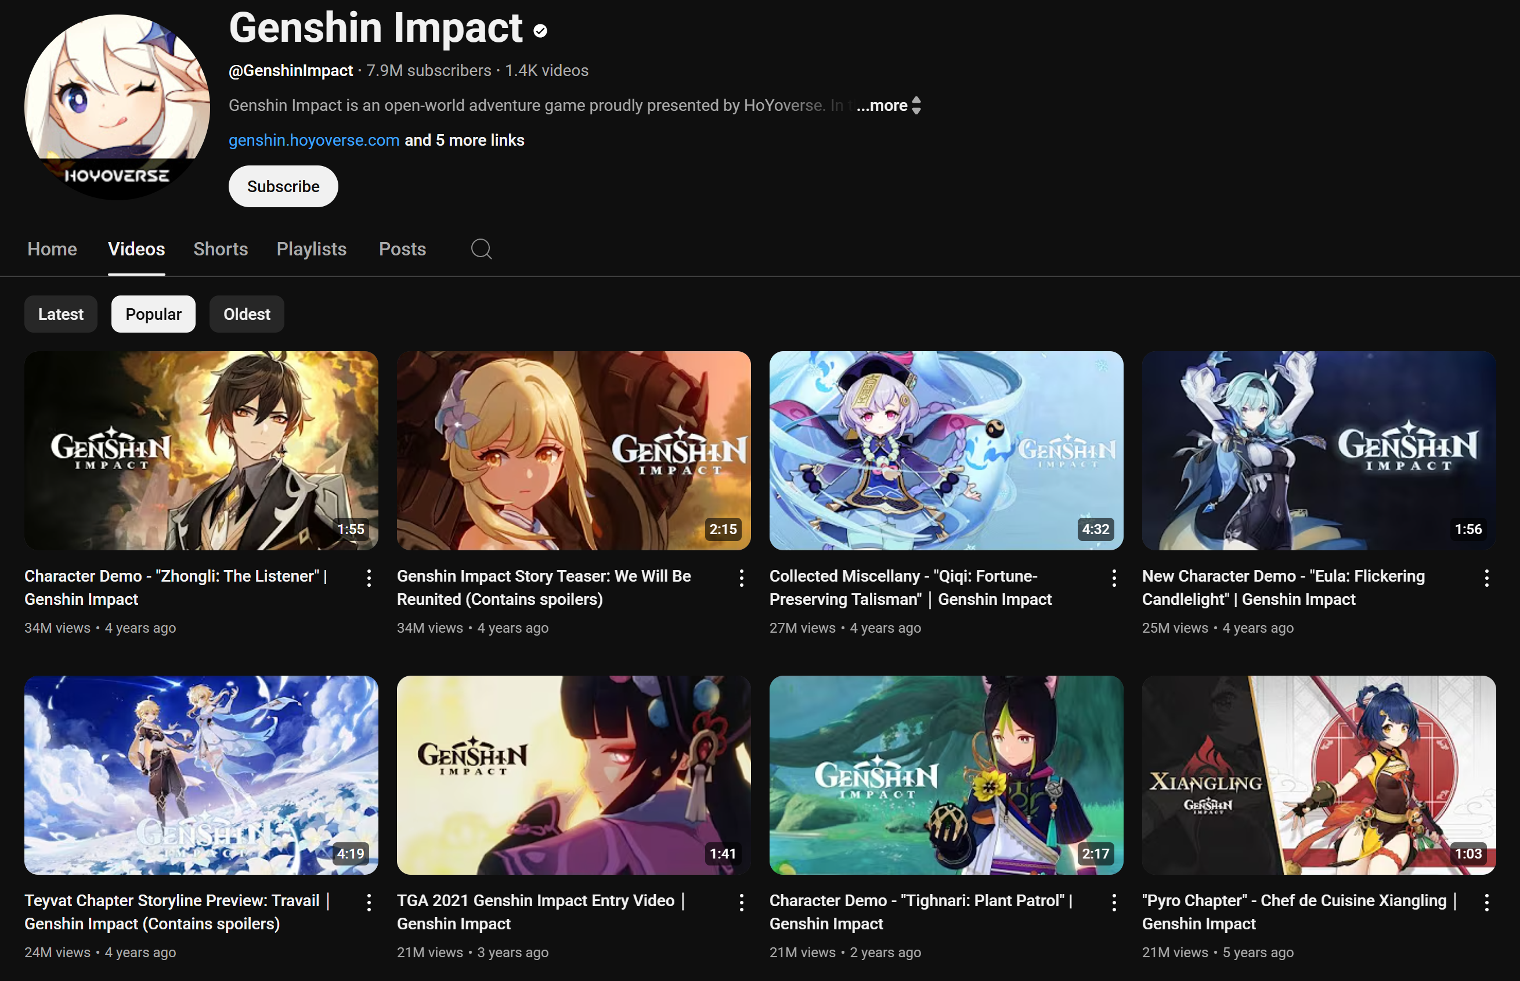Open more options for Teyvat Chapter Travail video

pyautogui.click(x=369, y=903)
